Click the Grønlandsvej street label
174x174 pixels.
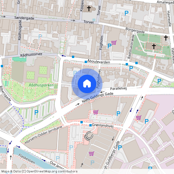(x=103, y=125)
